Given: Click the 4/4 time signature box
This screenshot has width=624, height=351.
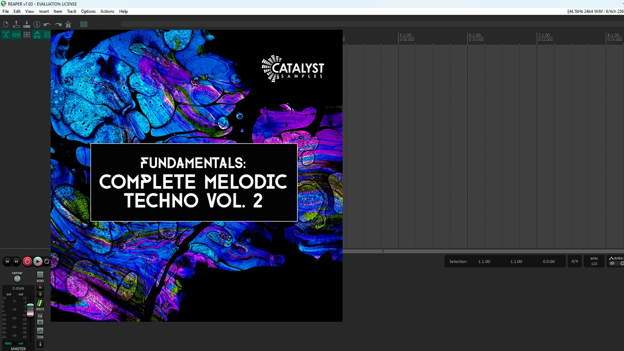Looking at the screenshot, I should point(575,261).
